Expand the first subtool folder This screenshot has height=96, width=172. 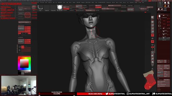(159, 19)
